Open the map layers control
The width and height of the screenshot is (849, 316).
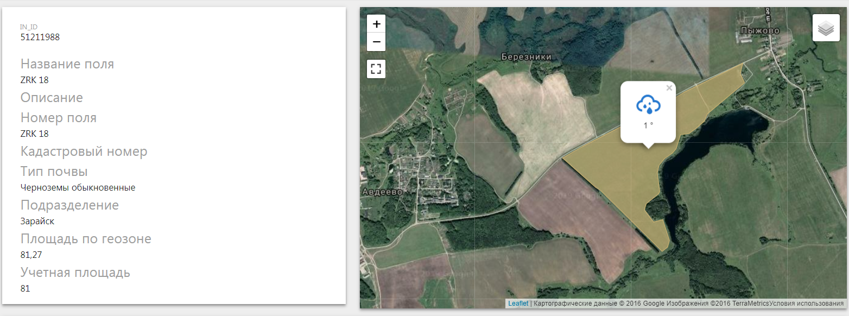tap(826, 28)
